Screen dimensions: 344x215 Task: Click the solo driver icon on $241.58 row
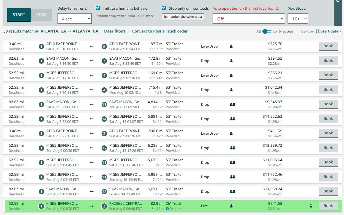point(231,206)
